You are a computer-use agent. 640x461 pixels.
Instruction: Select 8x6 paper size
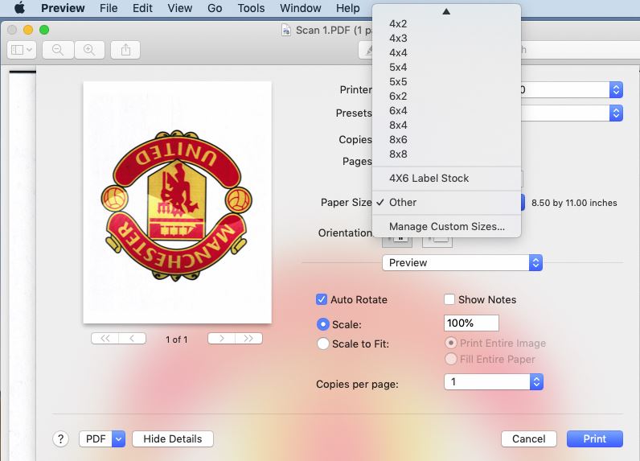point(446,140)
